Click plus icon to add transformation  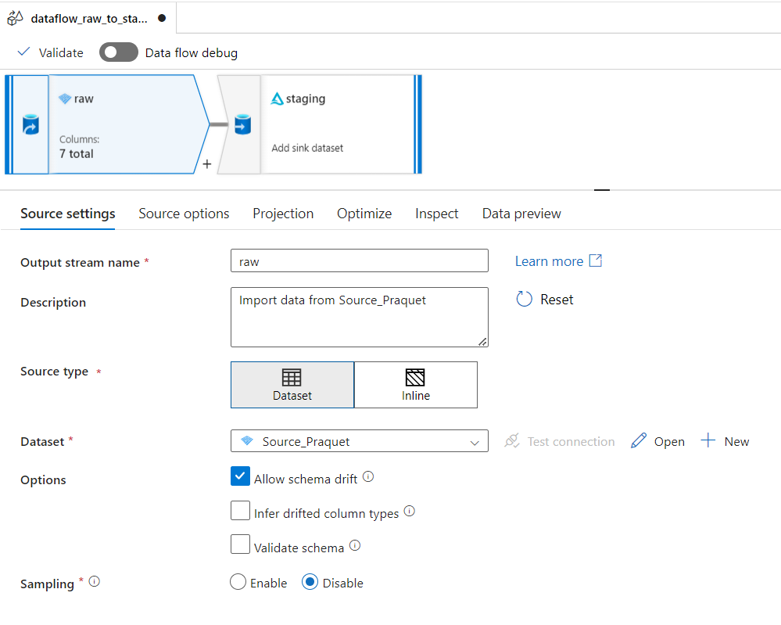206,164
